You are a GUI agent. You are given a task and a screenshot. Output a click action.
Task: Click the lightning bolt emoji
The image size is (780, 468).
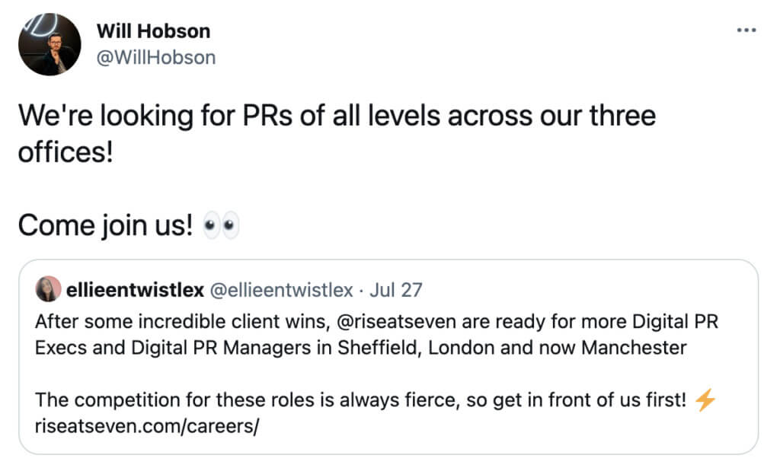706,400
